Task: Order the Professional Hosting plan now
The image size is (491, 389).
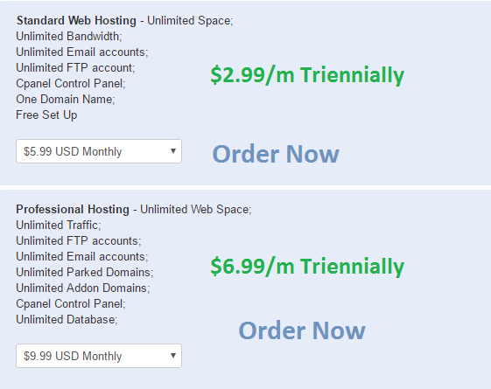Action: (x=302, y=330)
